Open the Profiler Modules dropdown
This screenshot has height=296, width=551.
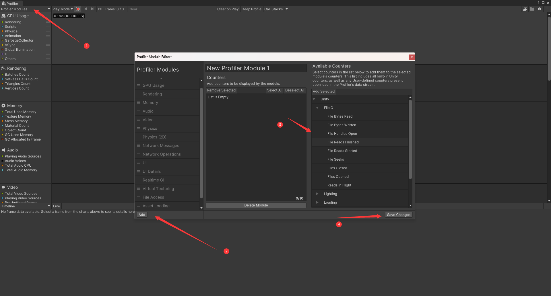(25, 9)
